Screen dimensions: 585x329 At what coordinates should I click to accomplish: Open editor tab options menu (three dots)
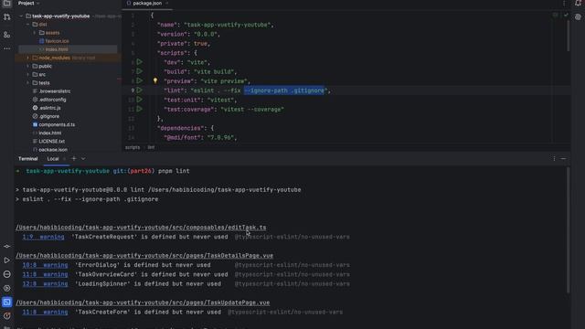564,4
